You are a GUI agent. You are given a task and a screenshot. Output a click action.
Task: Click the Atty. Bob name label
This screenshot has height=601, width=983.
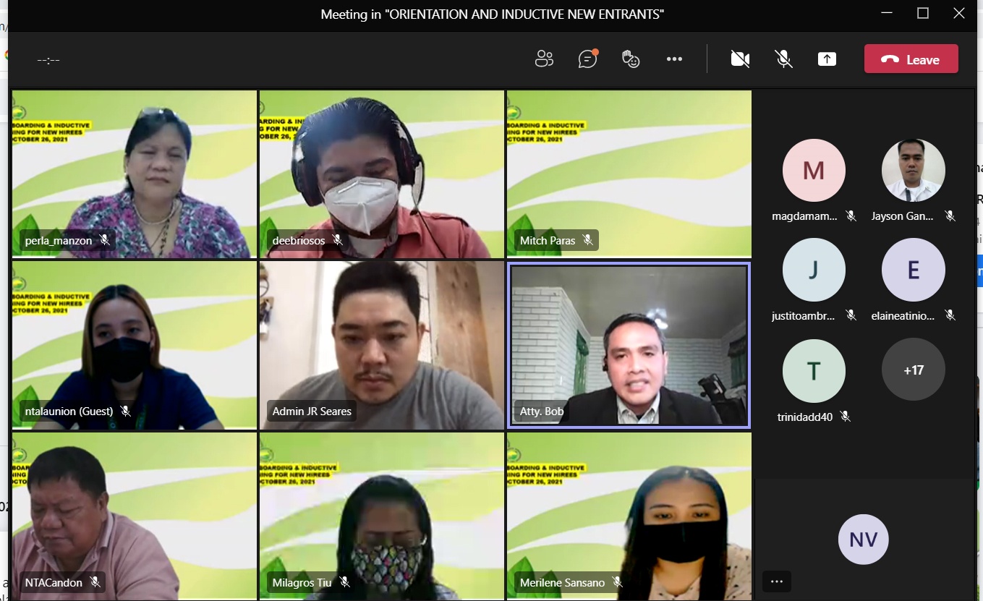pos(542,411)
